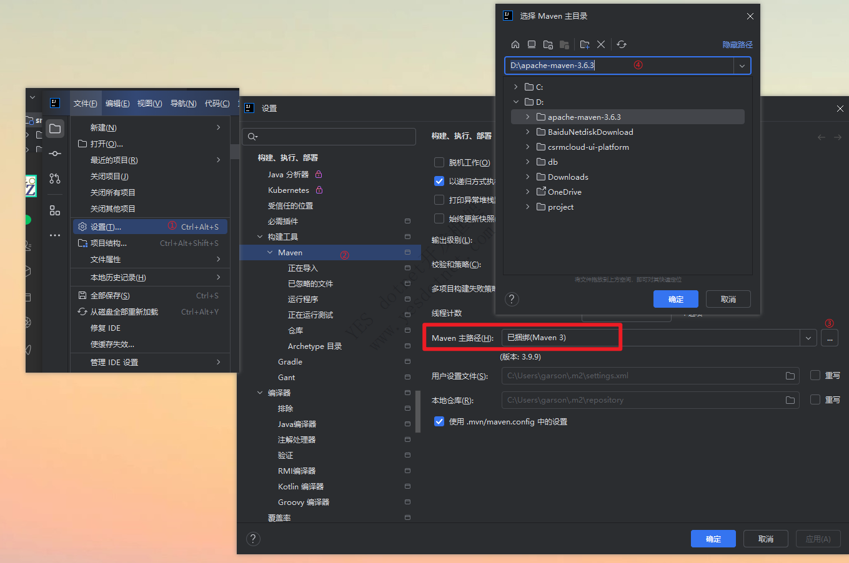Click the desktop directory icon in chooser toolbar
Image resolution: width=849 pixels, height=563 pixels.
(532, 44)
